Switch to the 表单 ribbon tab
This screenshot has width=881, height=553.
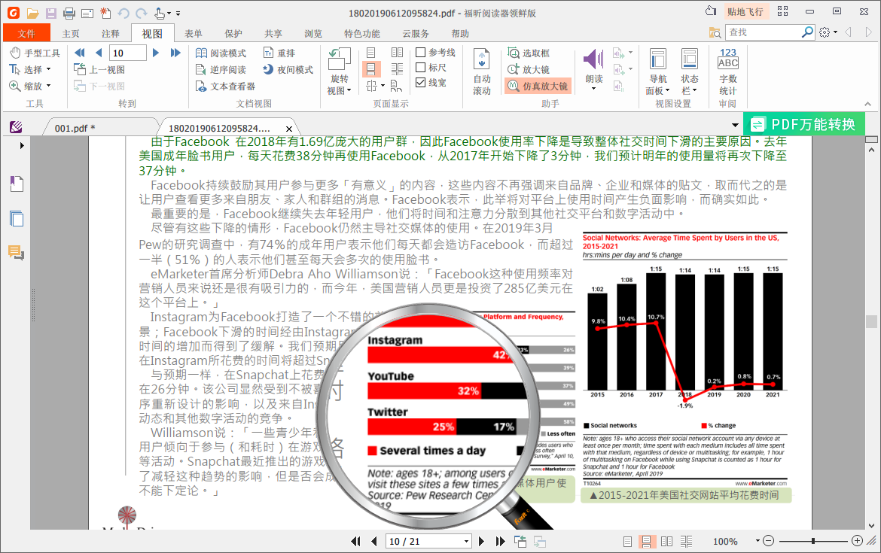tap(194, 34)
